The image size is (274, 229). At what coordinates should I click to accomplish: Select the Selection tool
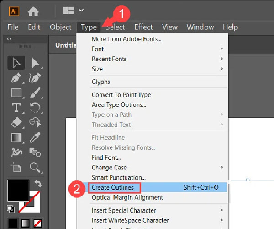pyautogui.click(x=16, y=63)
